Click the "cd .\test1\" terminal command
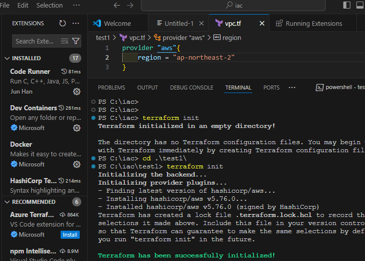Viewport: 365px width, 261px height. click(x=165, y=158)
